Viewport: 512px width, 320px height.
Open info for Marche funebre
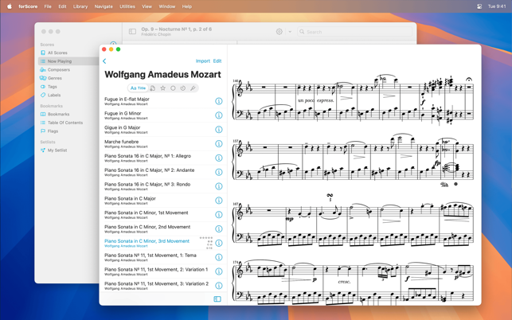pyautogui.click(x=219, y=143)
